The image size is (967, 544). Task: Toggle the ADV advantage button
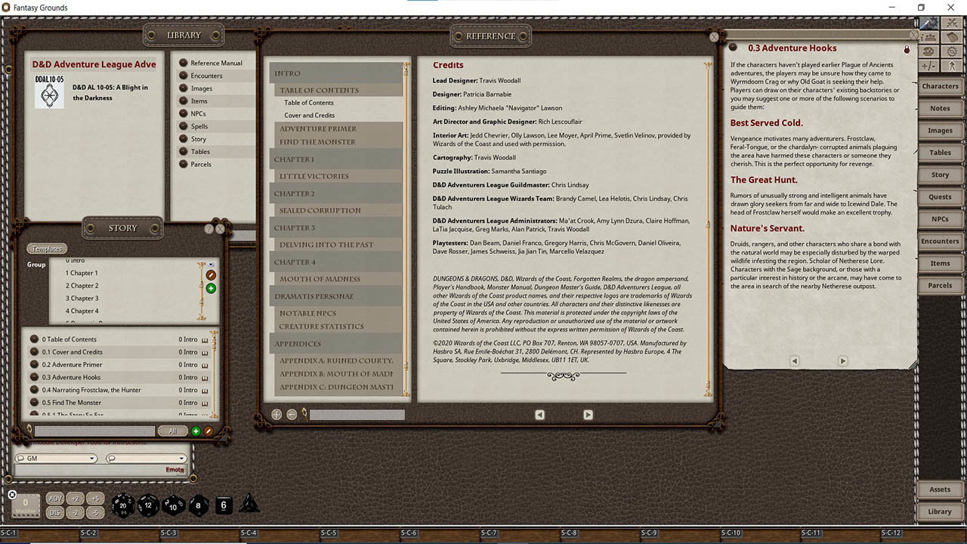click(x=55, y=499)
